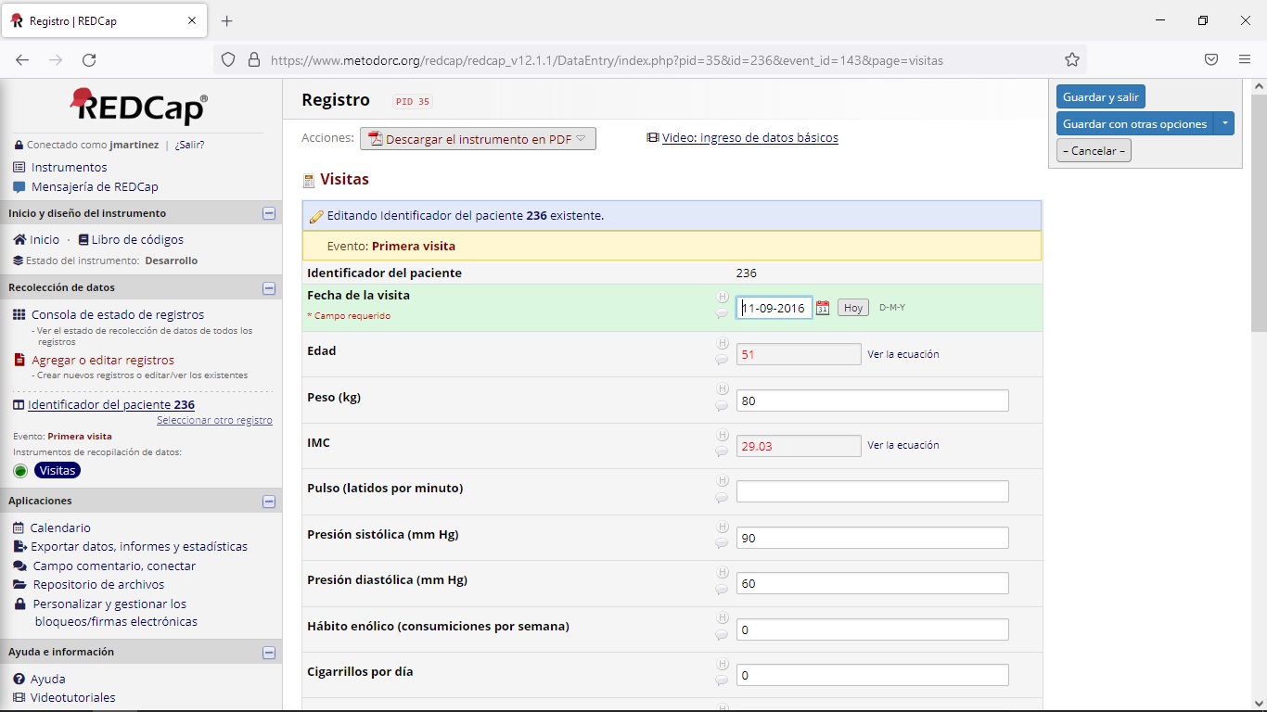Open the Firefox application menu
The width and height of the screenshot is (1267, 712).
coord(1244,58)
